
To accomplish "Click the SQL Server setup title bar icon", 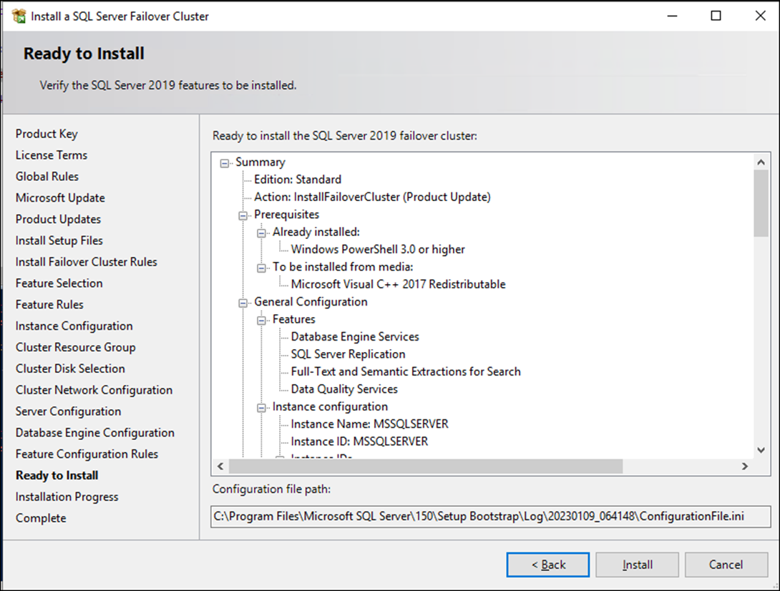I will [19, 16].
